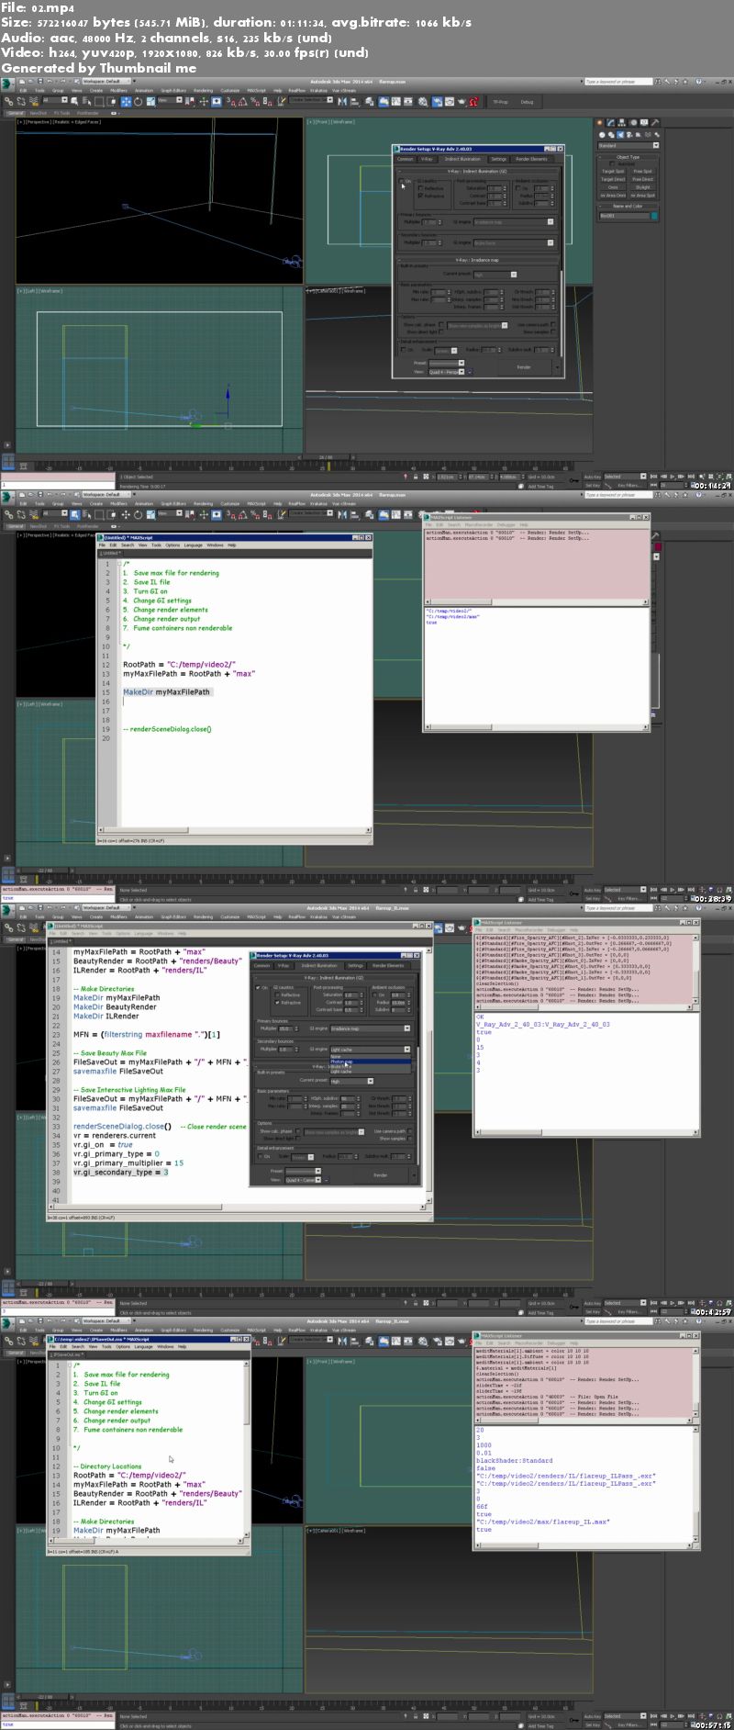734x1730 pixels.
Task: Select the Rotate tool in first frame toolbar
Action: (x=137, y=102)
